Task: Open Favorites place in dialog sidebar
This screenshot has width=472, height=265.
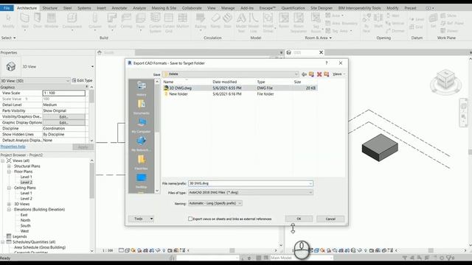Action: [141, 162]
